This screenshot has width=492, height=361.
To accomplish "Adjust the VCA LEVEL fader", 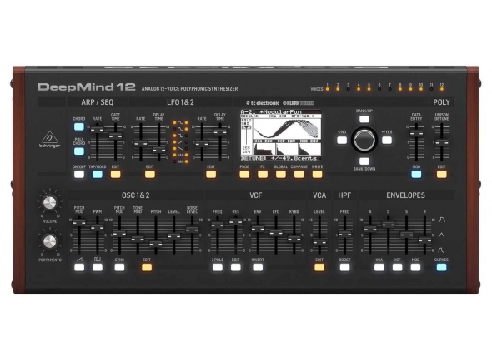I will 319,242.
